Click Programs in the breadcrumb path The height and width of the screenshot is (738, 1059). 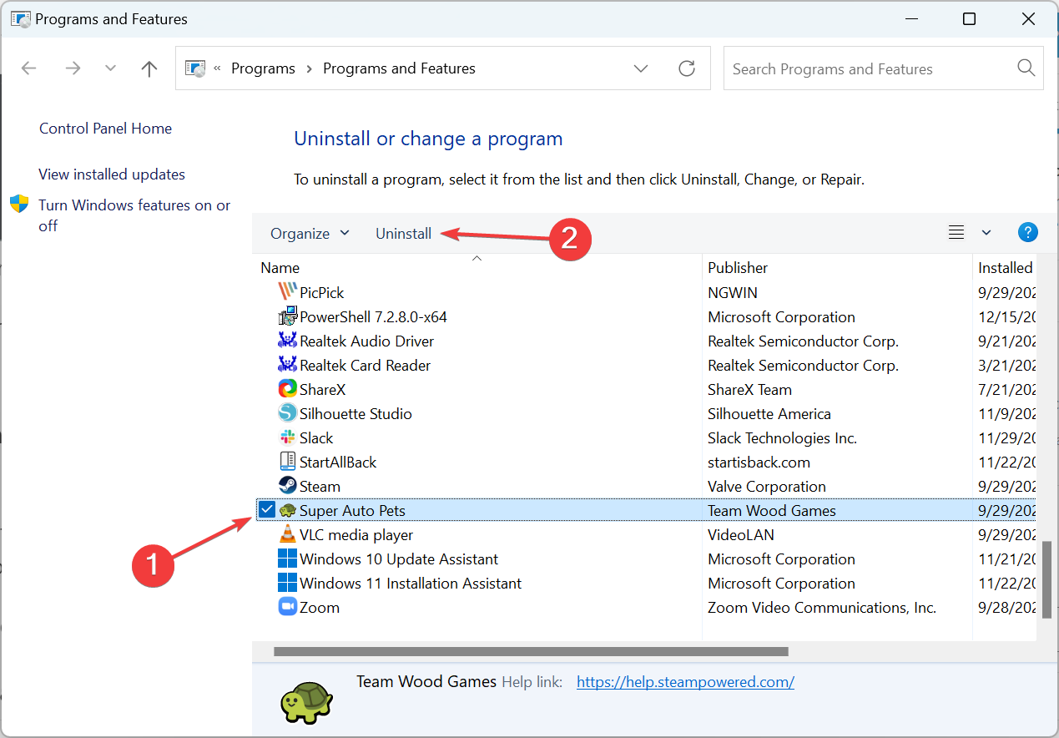pyautogui.click(x=263, y=68)
